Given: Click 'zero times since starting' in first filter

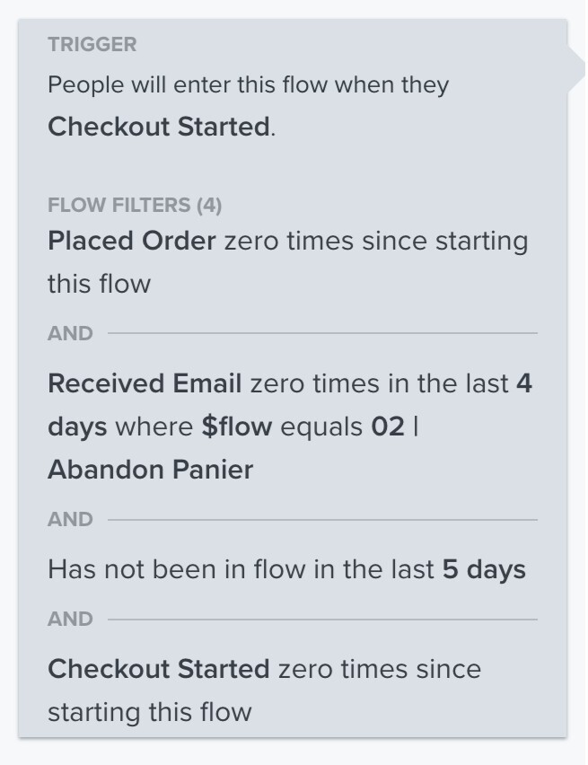Looking at the screenshot, I should [x=376, y=241].
